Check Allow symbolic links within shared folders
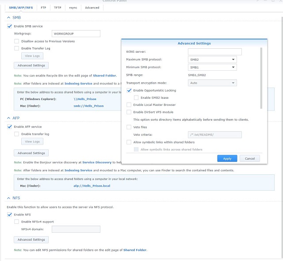This screenshot has width=283, height=261. coord(129,142)
